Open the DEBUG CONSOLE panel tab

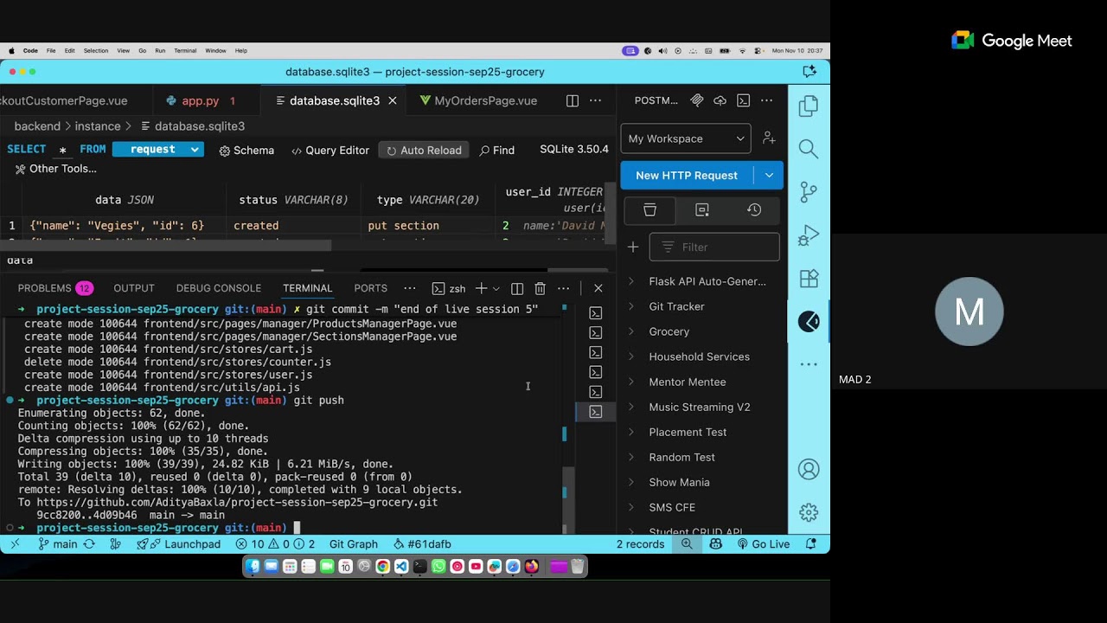point(218,288)
